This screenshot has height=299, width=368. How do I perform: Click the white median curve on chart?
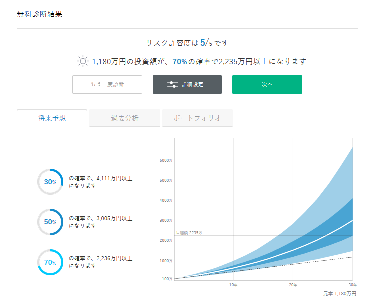pos(293,250)
